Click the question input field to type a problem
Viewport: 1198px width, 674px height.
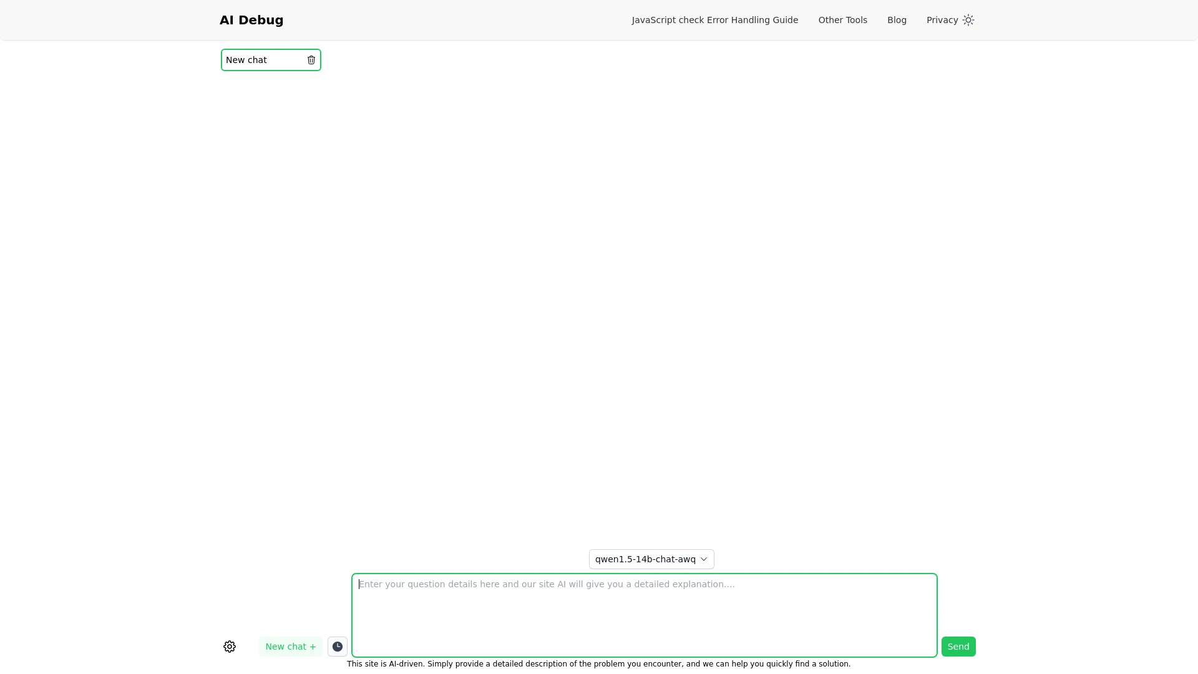(644, 615)
